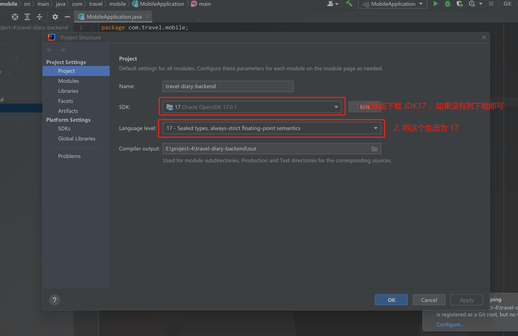Image resolution: width=518 pixels, height=336 pixels.
Task: Click the Build project hammer icon
Action: click(x=349, y=4)
